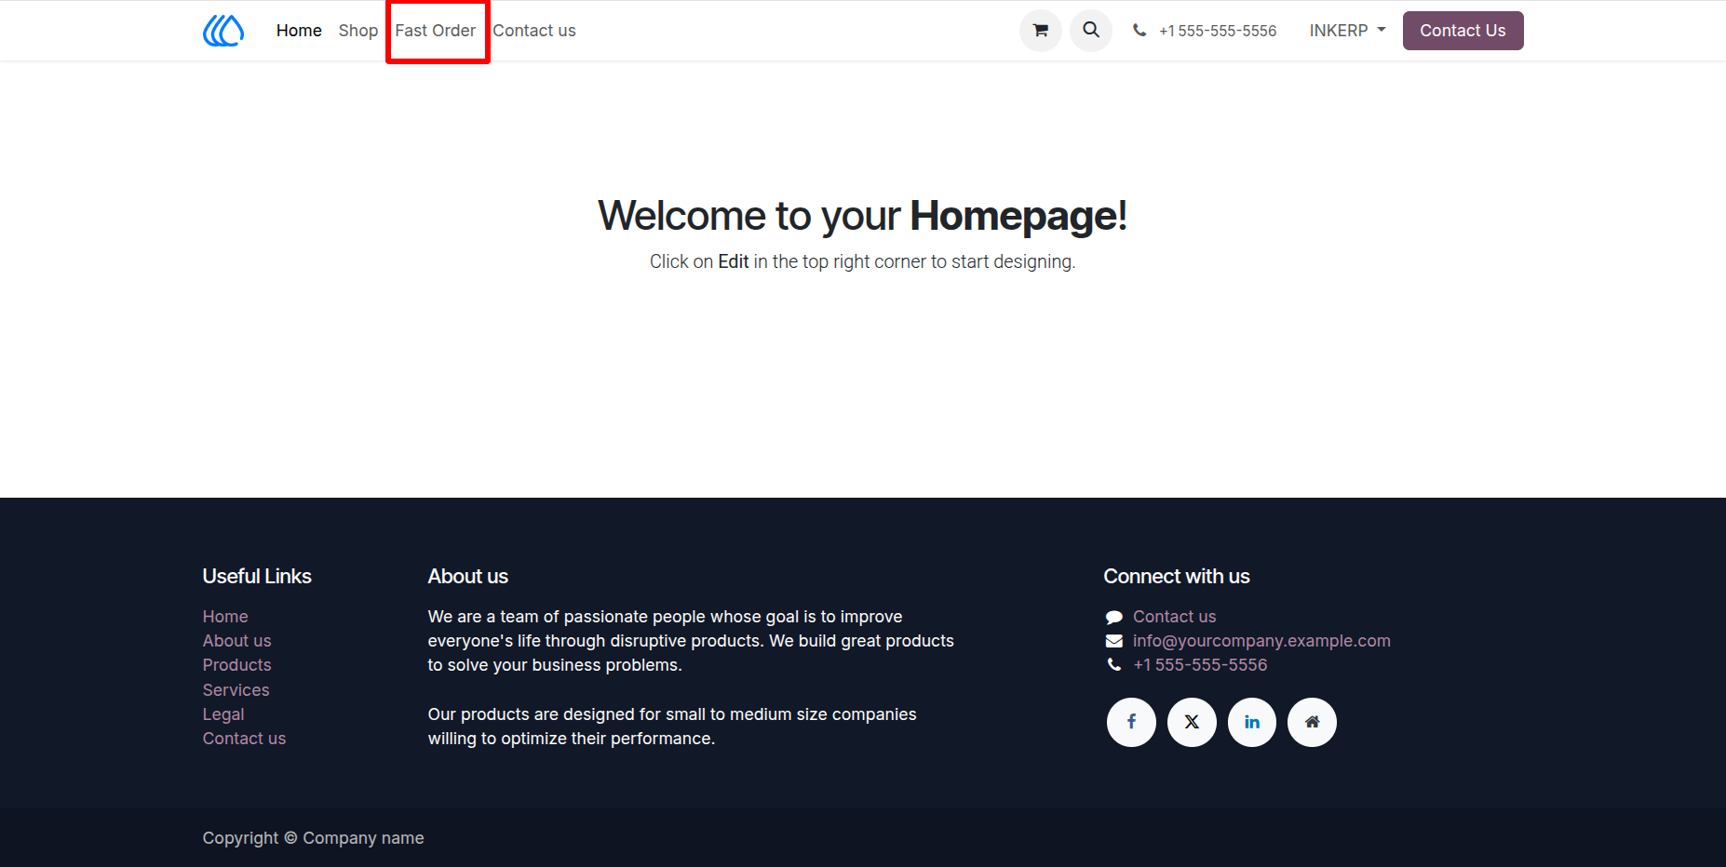Image resolution: width=1726 pixels, height=867 pixels.
Task: Call the +1 555-555-5556 header number
Action: tap(1218, 31)
